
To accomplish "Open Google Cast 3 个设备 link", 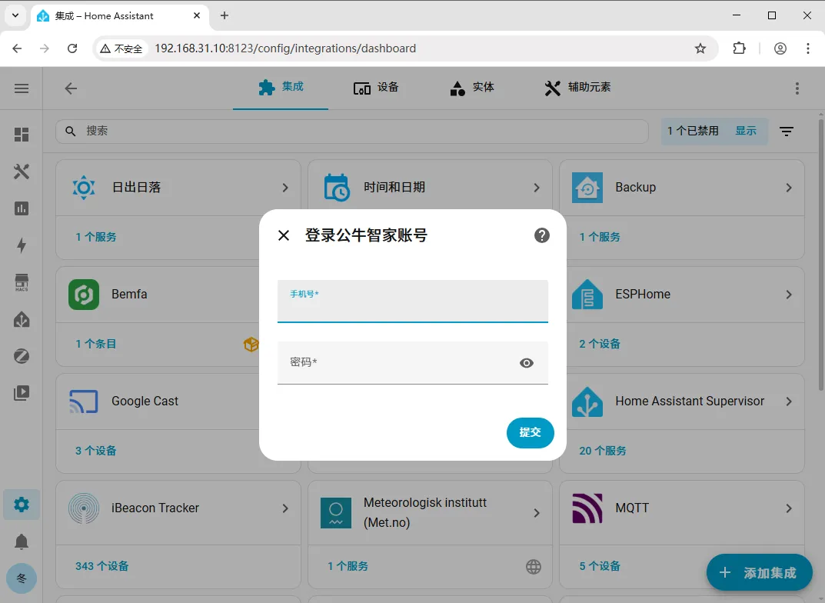I will coord(96,451).
